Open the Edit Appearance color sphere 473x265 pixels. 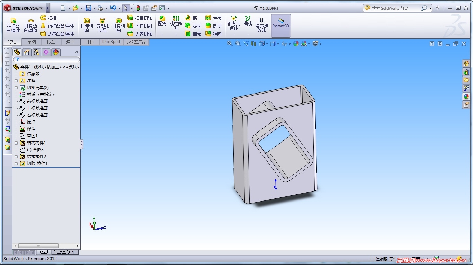[x=296, y=43]
